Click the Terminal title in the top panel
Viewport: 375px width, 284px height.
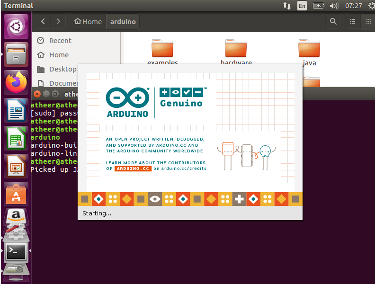click(18, 6)
